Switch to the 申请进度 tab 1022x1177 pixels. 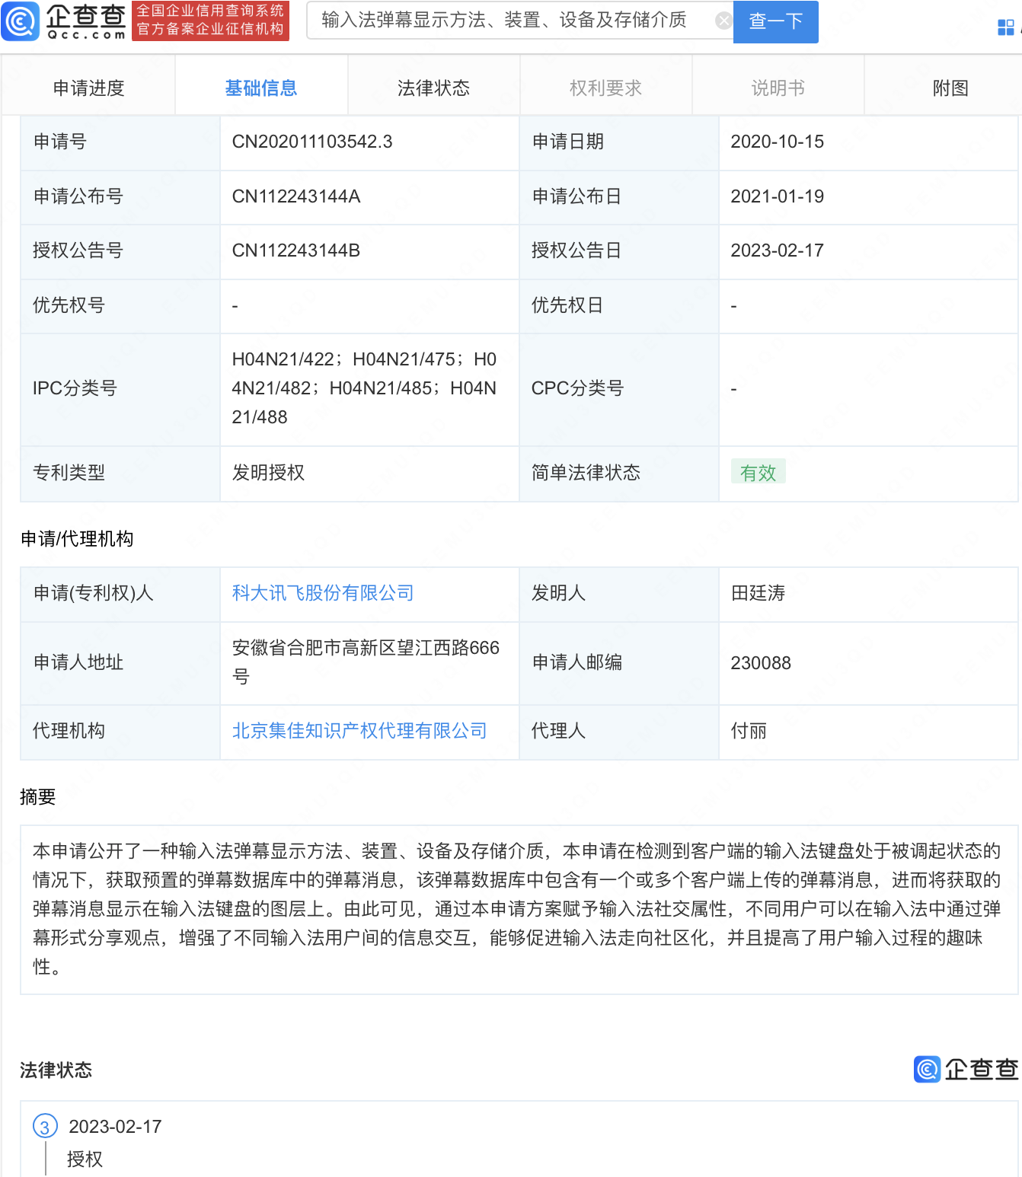point(88,87)
